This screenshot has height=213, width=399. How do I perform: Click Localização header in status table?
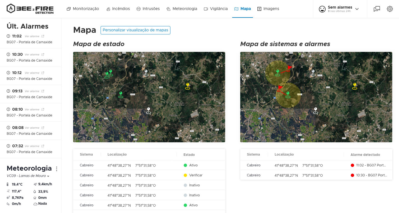(117, 154)
